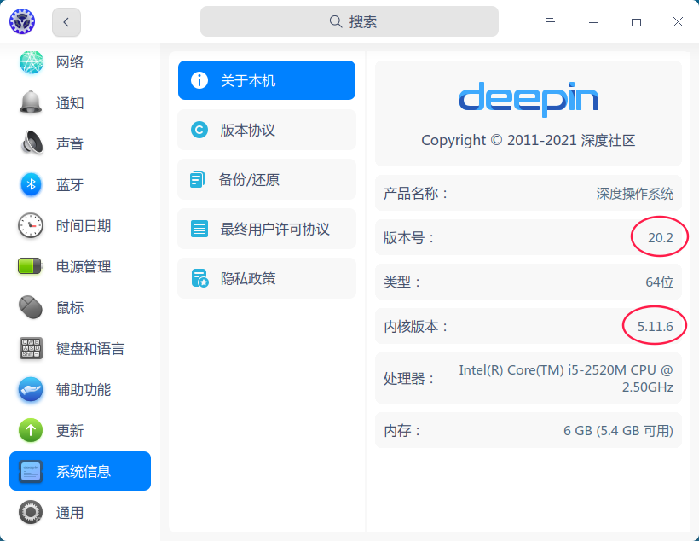
Task: Open 网络 in the sidebar
Action: (80, 62)
